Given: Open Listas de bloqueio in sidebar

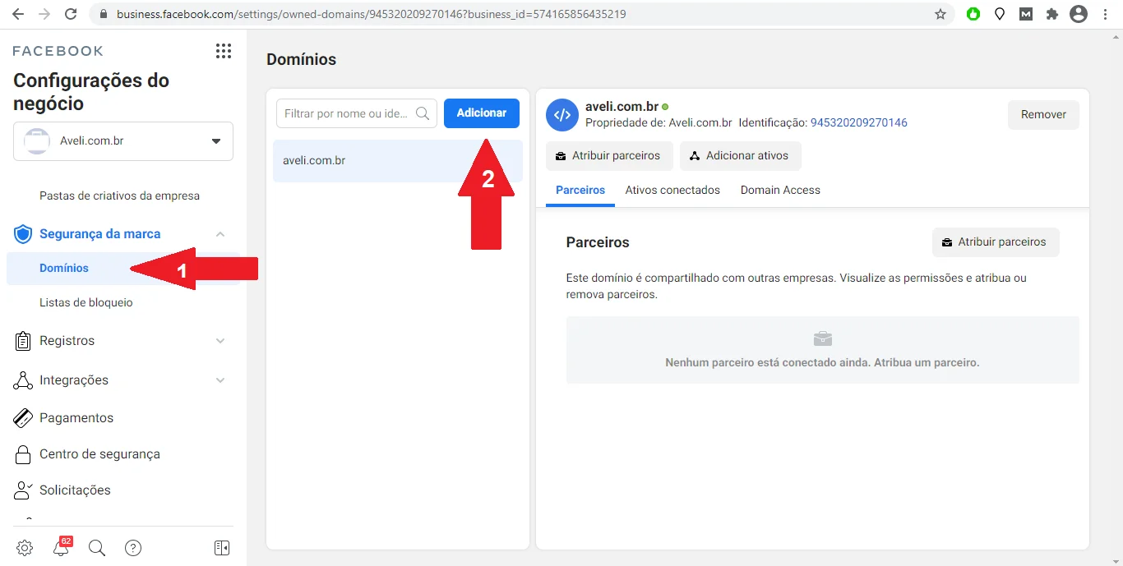Looking at the screenshot, I should (x=86, y=303).
